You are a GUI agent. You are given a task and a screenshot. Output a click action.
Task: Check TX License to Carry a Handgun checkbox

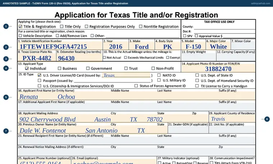[x=197, y=86]
